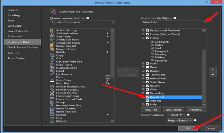Select the Format Painter icon

pyautogui.click(x=52, y=93)
